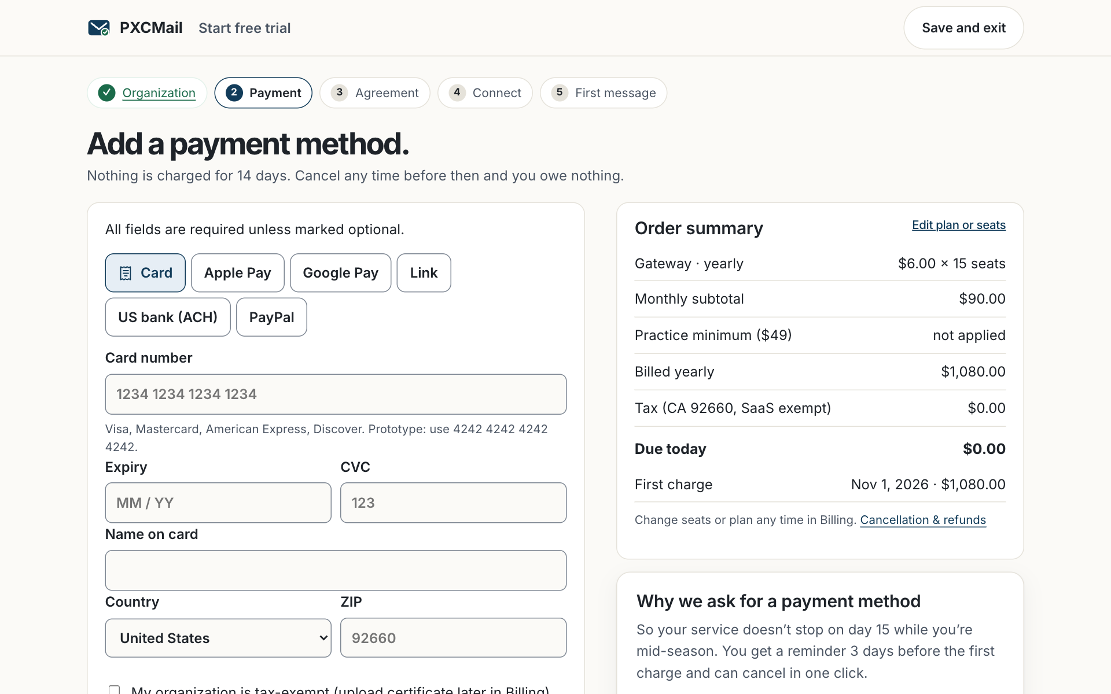Focus the Expiry MM / YY field
Image resolution: width=1111 pixels, height=694 pixels.
click(x=218, y=503)
